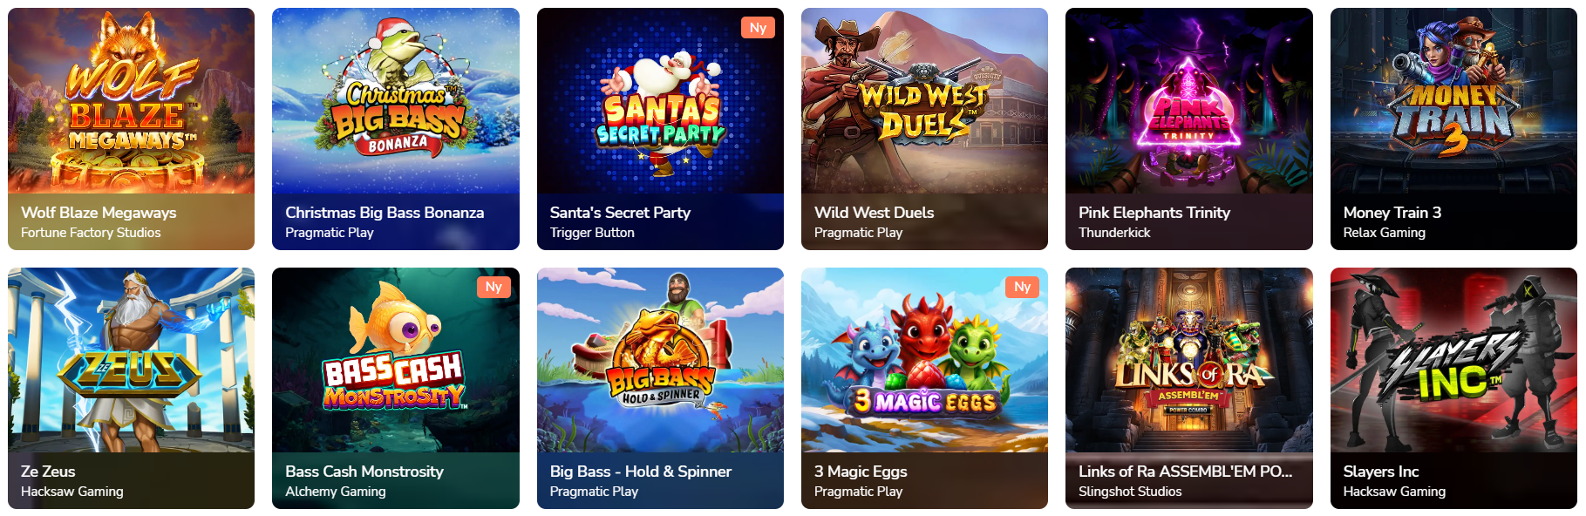Click the Money Train 3 title text
Viewport: 1586px width, 516px height.
1392,213
